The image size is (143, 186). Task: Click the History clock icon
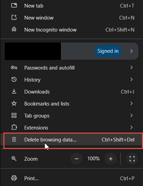pos(14,79)
